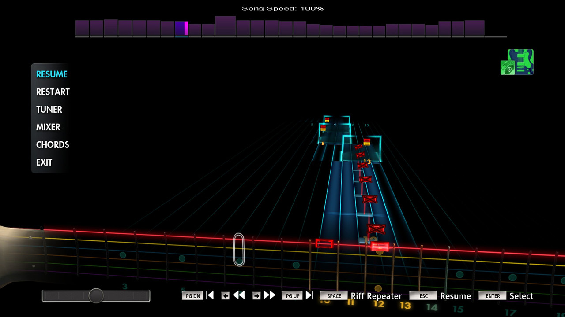
Task: Click the ENTER key icon
Action: 493,296
